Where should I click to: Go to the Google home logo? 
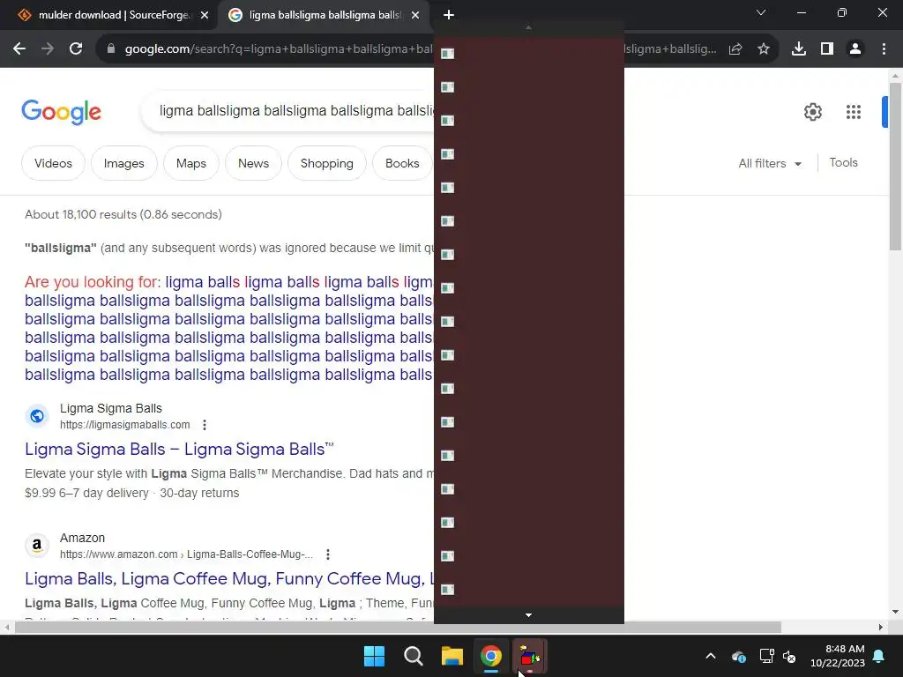pyautogui.click(x=61, y=112)
